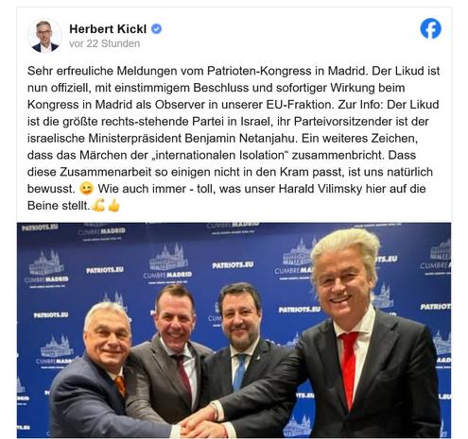Click the blue tie in the photo

[240, 371]
